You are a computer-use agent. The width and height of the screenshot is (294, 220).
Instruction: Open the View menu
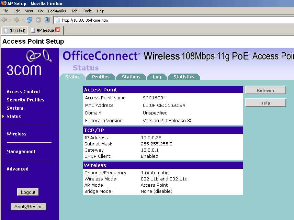coord(29,11)
